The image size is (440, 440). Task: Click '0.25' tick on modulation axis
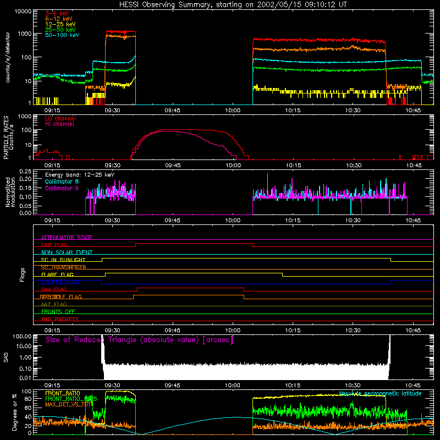point(25,172)
